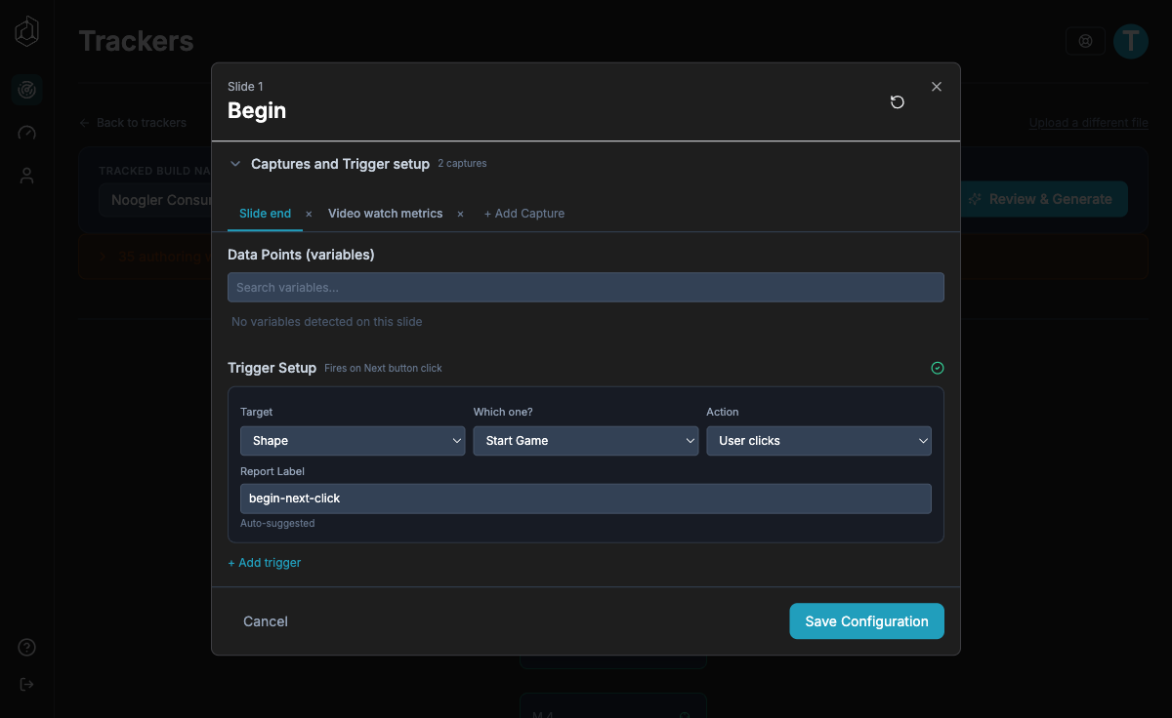Switch to the Video watch metrics tab

(385, 214)
